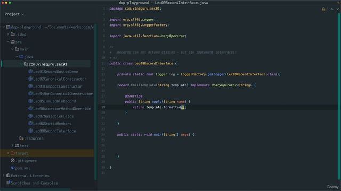Click the Lec09RecordInterface class icon
This screenshot has width=341, height=191.
pyautogui.click(x=30, y=131)
